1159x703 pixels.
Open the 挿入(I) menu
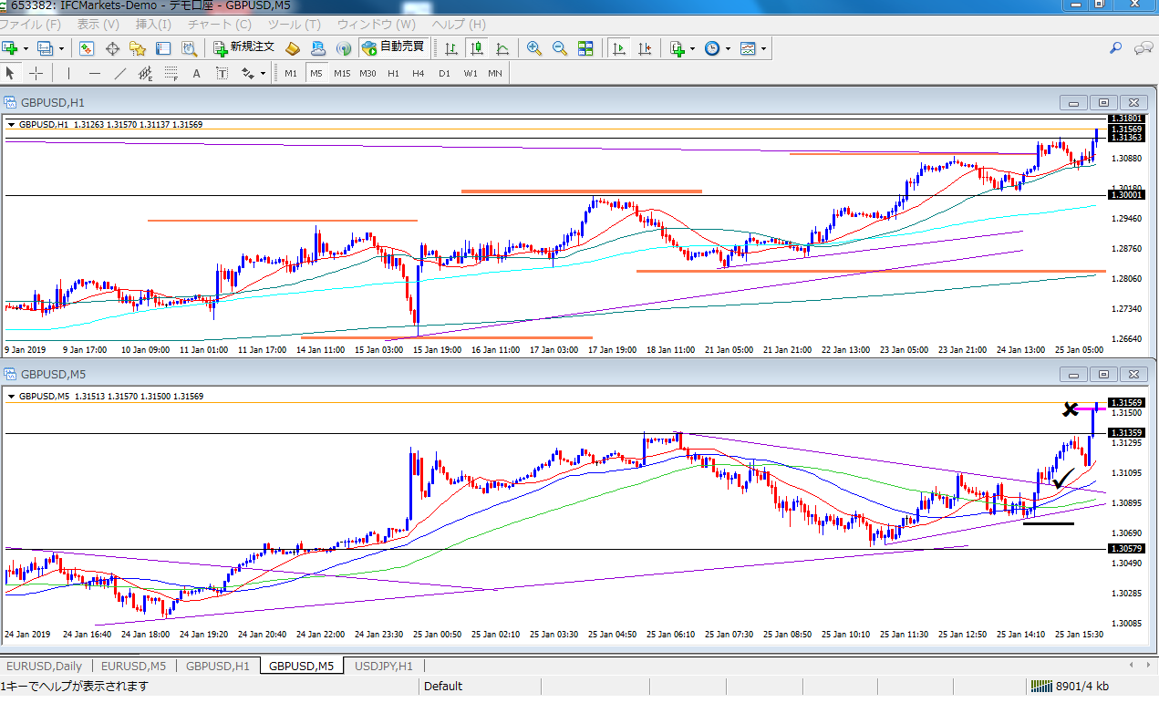tap(153, 25)
